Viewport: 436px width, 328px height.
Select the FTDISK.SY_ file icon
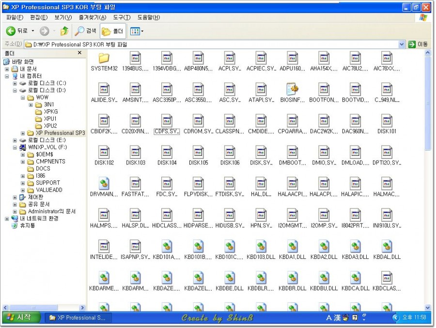[230, 183]
